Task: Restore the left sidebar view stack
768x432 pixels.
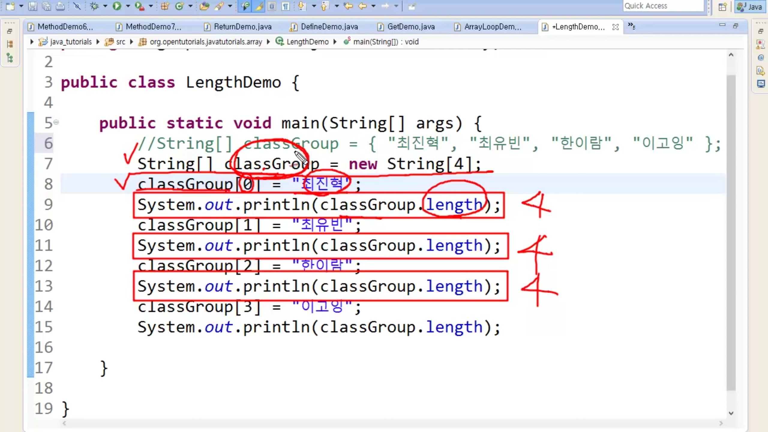Action: [10, 31]
